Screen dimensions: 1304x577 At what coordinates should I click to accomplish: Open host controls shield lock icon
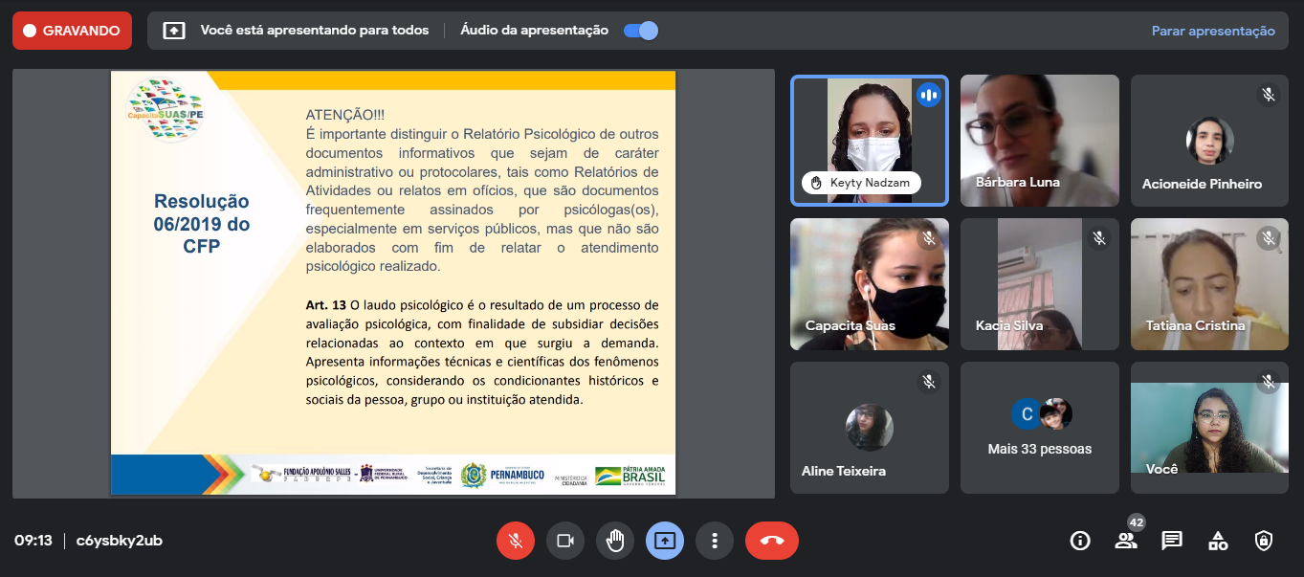(1264, 541)
